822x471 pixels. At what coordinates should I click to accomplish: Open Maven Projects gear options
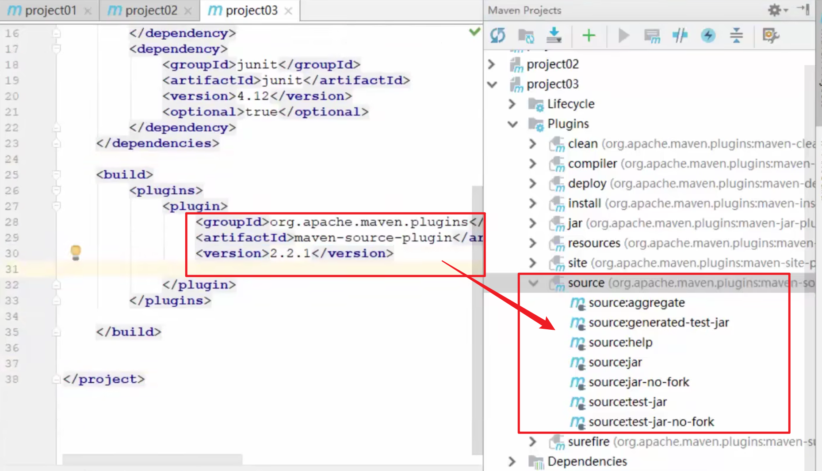(x=777, y=10)
